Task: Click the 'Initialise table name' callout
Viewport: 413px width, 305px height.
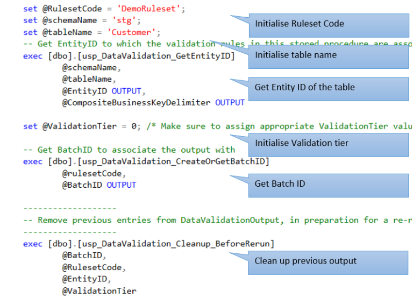Action: coord(329,56)
